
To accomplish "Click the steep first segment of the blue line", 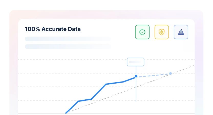I will 72,107.
